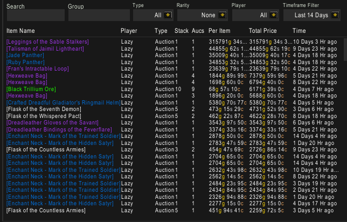The width and height of the screenshot is (347, 222).
Task: Sort by Aucs column header
Action: point(198,31)
